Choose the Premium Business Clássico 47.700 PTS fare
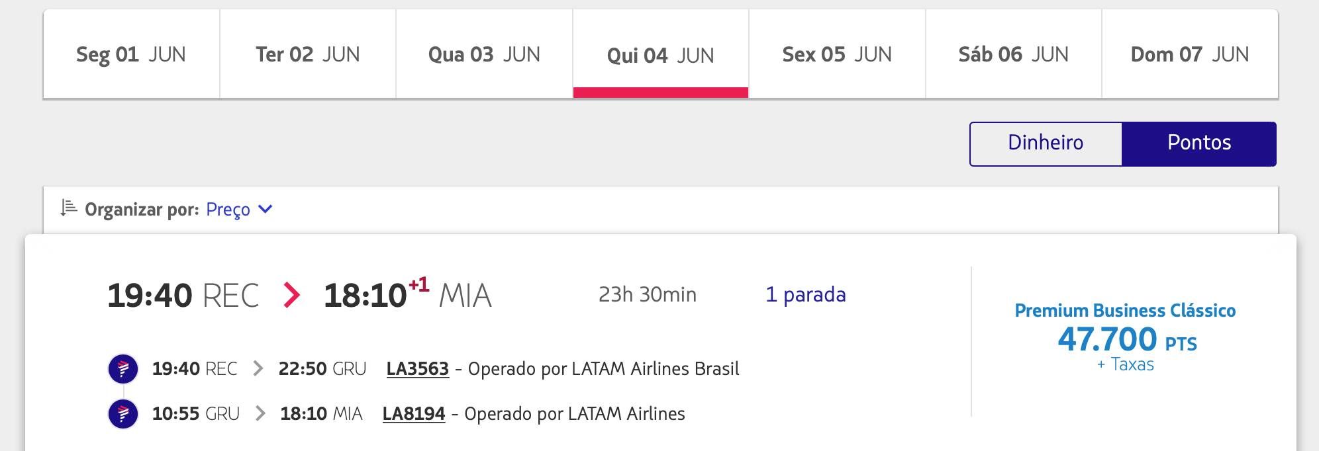The width and height of the screenshot is (1319, 451). coord(1125,337)
